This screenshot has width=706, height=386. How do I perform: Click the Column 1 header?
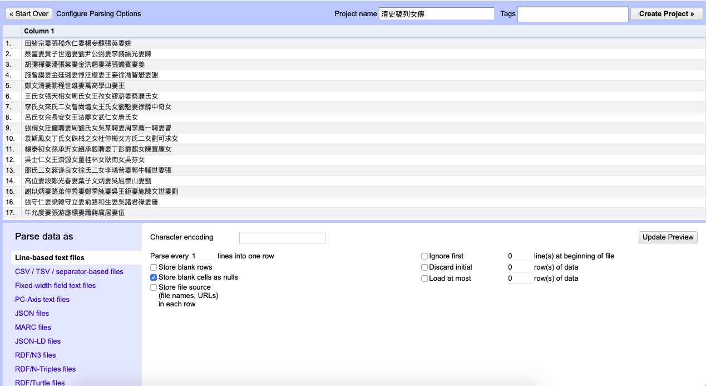(39, 31)
